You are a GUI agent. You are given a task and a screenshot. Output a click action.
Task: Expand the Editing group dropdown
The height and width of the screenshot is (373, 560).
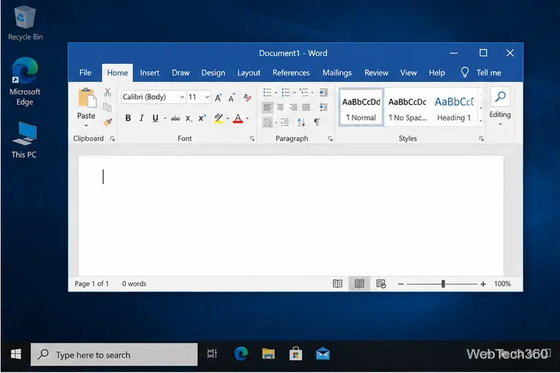click(x=500, y=124)
